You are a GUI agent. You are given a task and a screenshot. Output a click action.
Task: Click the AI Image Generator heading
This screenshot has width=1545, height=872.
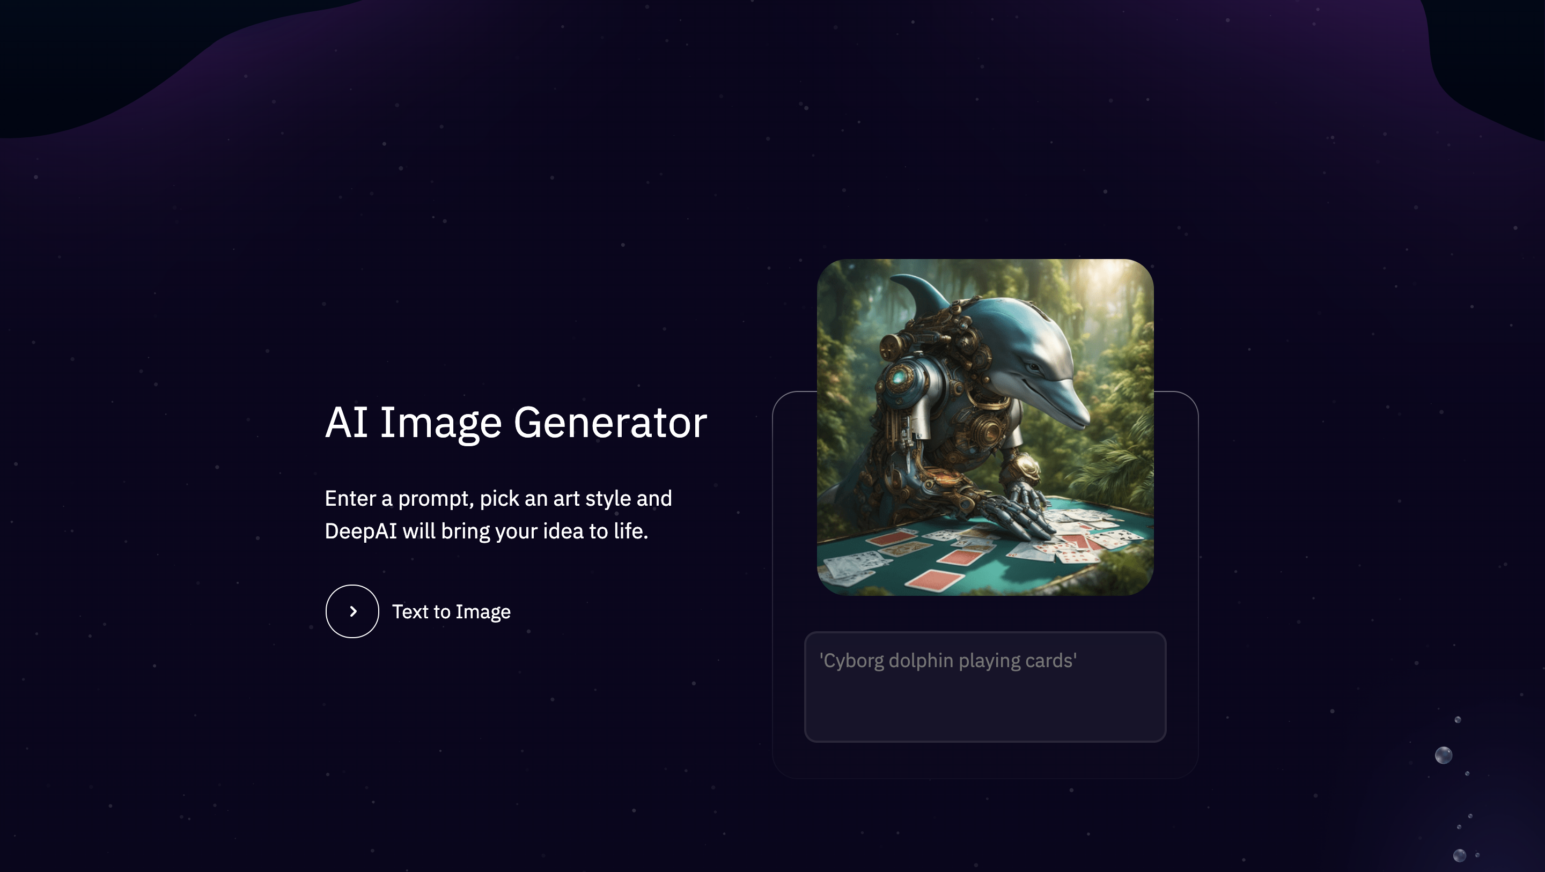[x=516, y=423]
